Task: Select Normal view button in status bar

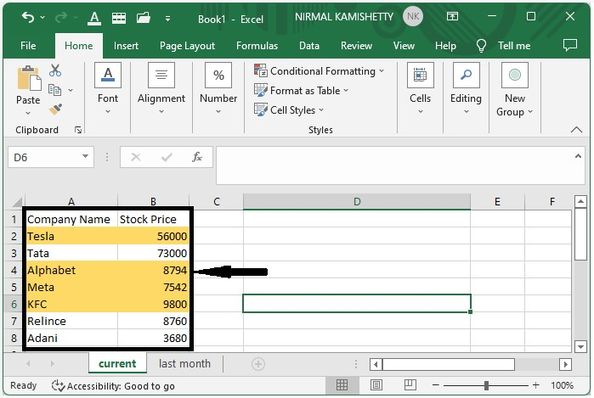Action: click(342, 385)
